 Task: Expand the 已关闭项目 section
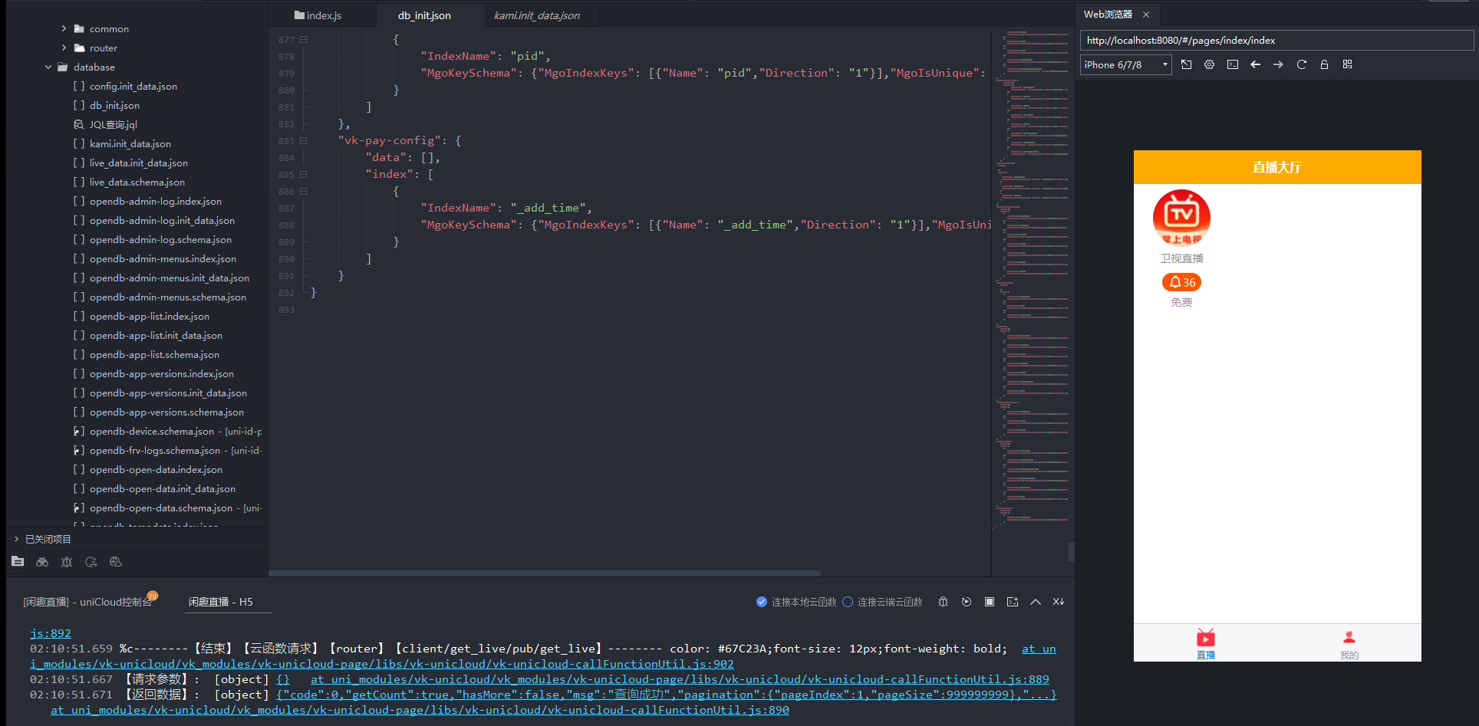click(x=17, y=539)
